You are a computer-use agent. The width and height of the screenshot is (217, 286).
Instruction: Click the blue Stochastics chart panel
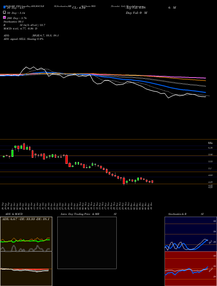pos(190,234)
